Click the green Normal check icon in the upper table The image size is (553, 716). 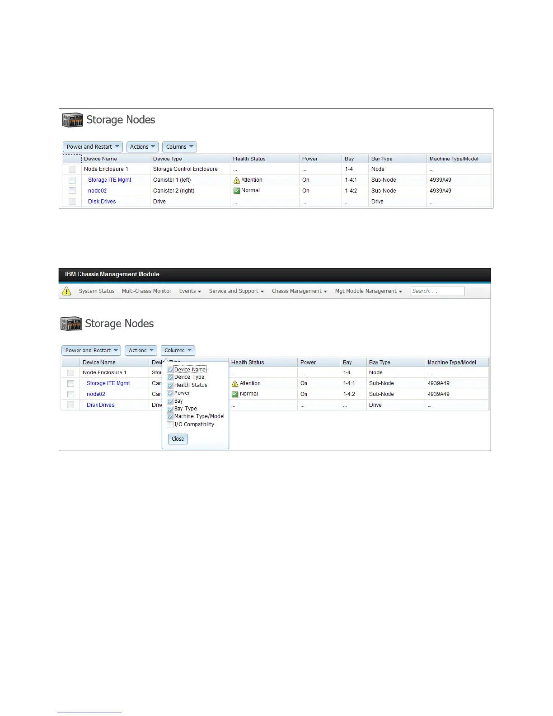point(236,191)
